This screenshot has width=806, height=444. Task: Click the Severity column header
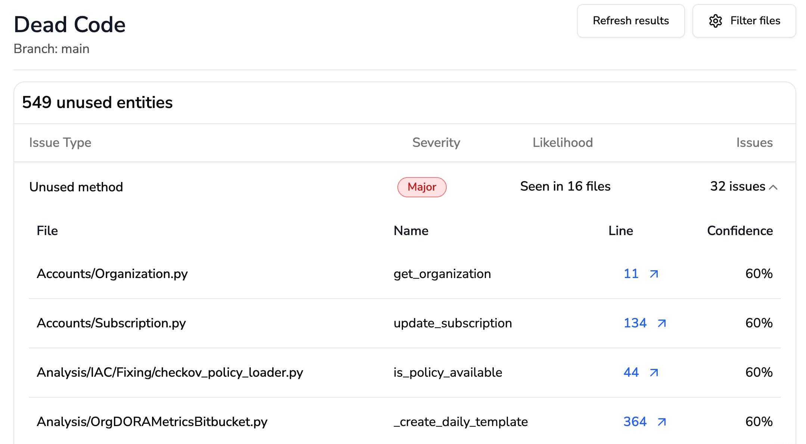point(436,143)
